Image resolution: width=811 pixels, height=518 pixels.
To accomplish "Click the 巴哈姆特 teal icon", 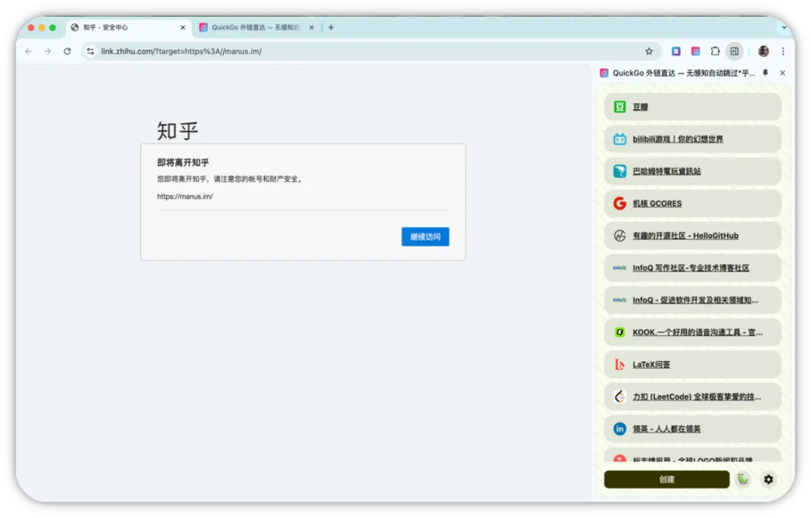I will (x=620, y=171).
